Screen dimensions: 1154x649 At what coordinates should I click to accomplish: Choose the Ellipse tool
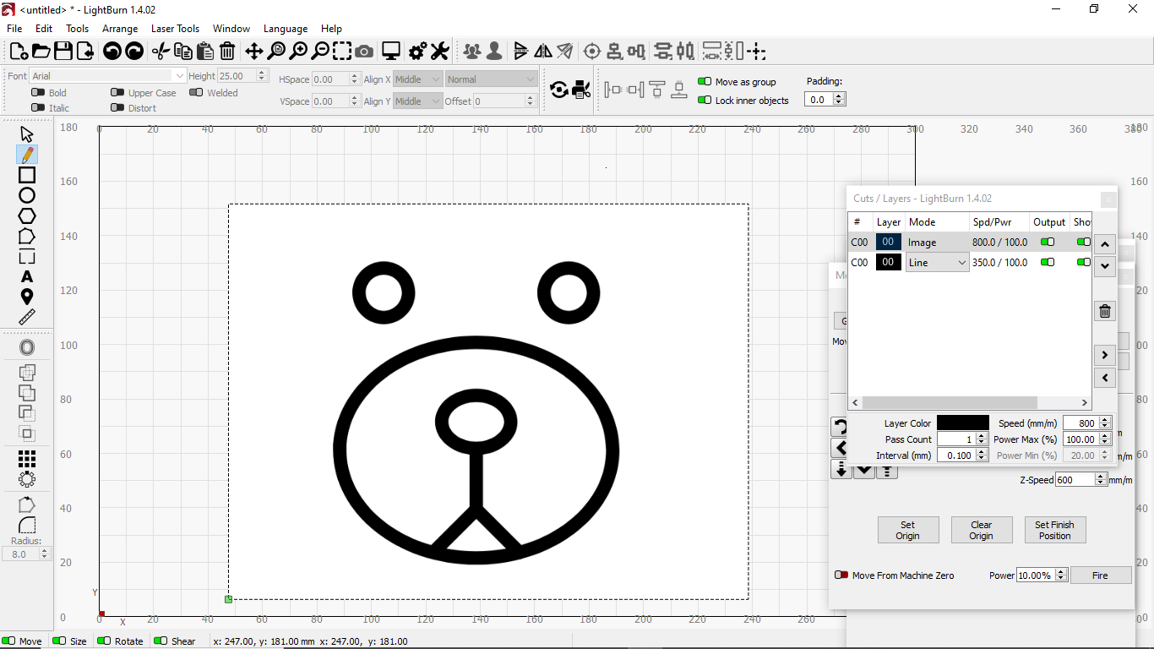click(x=27, y=195)
